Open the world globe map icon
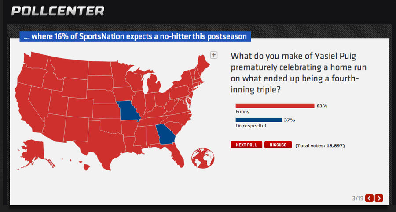The height and width of the screenshot is (212, 396). point(203,158)
